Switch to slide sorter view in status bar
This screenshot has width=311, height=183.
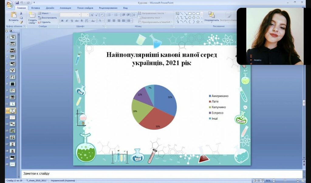(x=259, y=181)
